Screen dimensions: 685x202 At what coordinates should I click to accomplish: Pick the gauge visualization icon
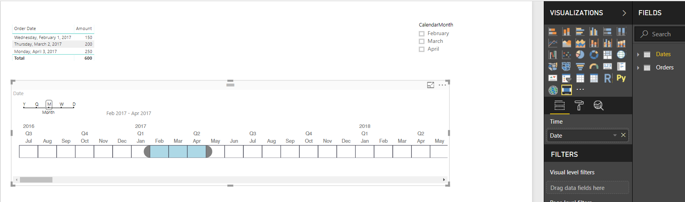[594, 66]
